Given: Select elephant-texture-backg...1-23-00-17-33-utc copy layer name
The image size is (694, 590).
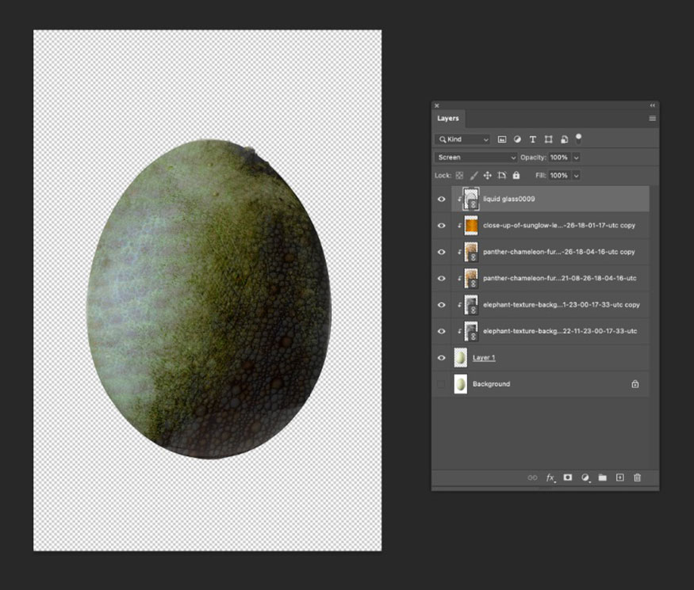Looking at the screenshot, I should 562,305.
